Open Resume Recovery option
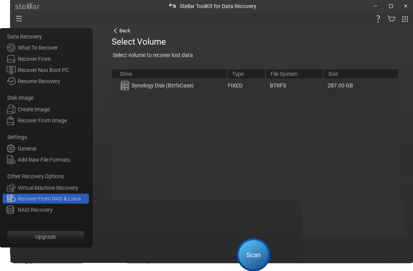 pos(38,81)
